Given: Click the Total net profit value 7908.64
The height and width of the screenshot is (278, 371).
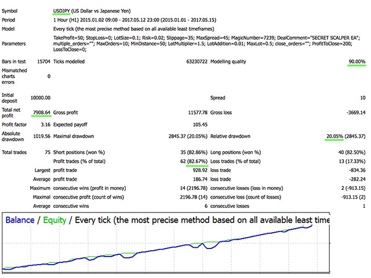Looking at the screenshot, I should tap(42, 112).
